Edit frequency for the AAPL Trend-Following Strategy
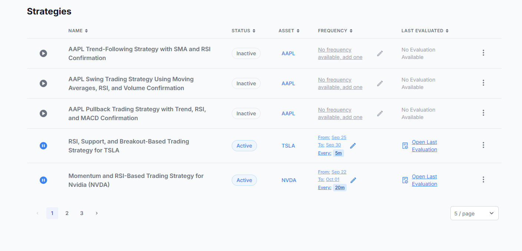 coord(380,53)
